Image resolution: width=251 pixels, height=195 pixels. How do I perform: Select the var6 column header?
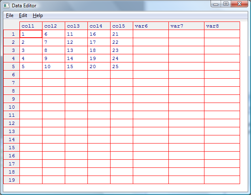(151, 26)
